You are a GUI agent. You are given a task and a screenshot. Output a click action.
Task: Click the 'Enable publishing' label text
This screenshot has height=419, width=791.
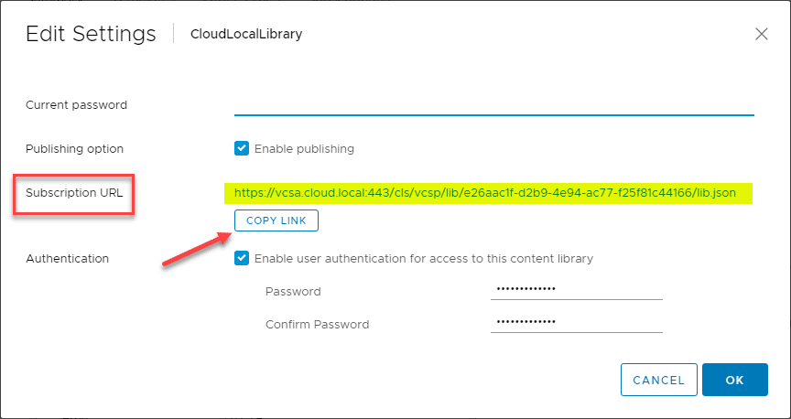[304, 148]
